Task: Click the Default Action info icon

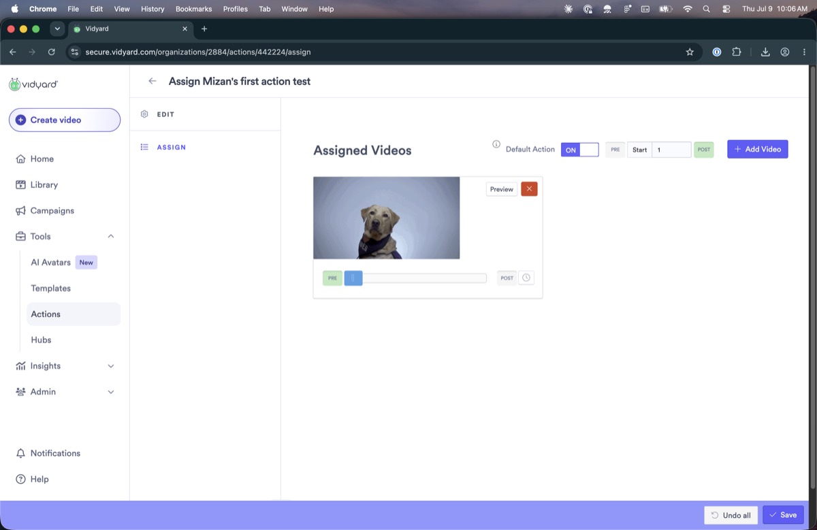Action: (x=496, y=144)
